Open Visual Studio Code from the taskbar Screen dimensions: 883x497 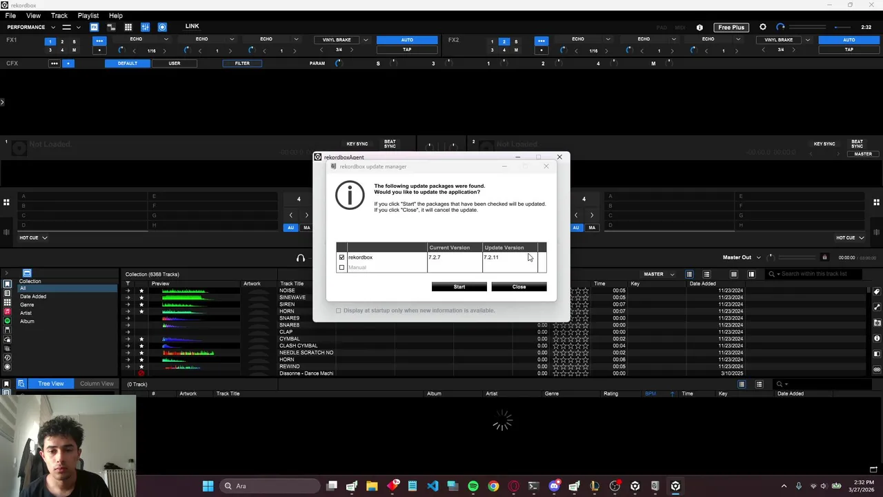click(x=433, y=486)
